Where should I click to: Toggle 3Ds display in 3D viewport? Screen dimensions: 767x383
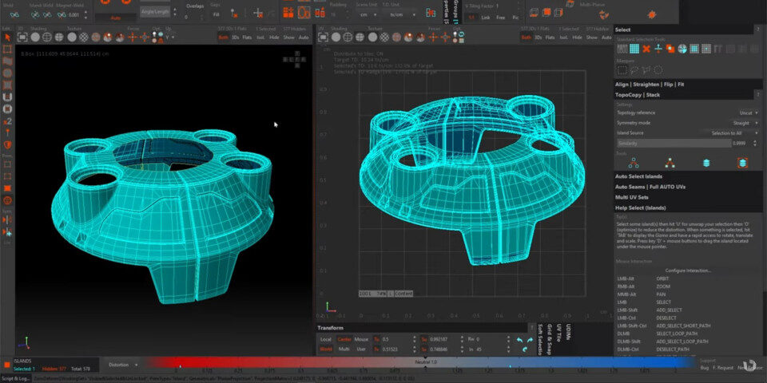[235, 38]
